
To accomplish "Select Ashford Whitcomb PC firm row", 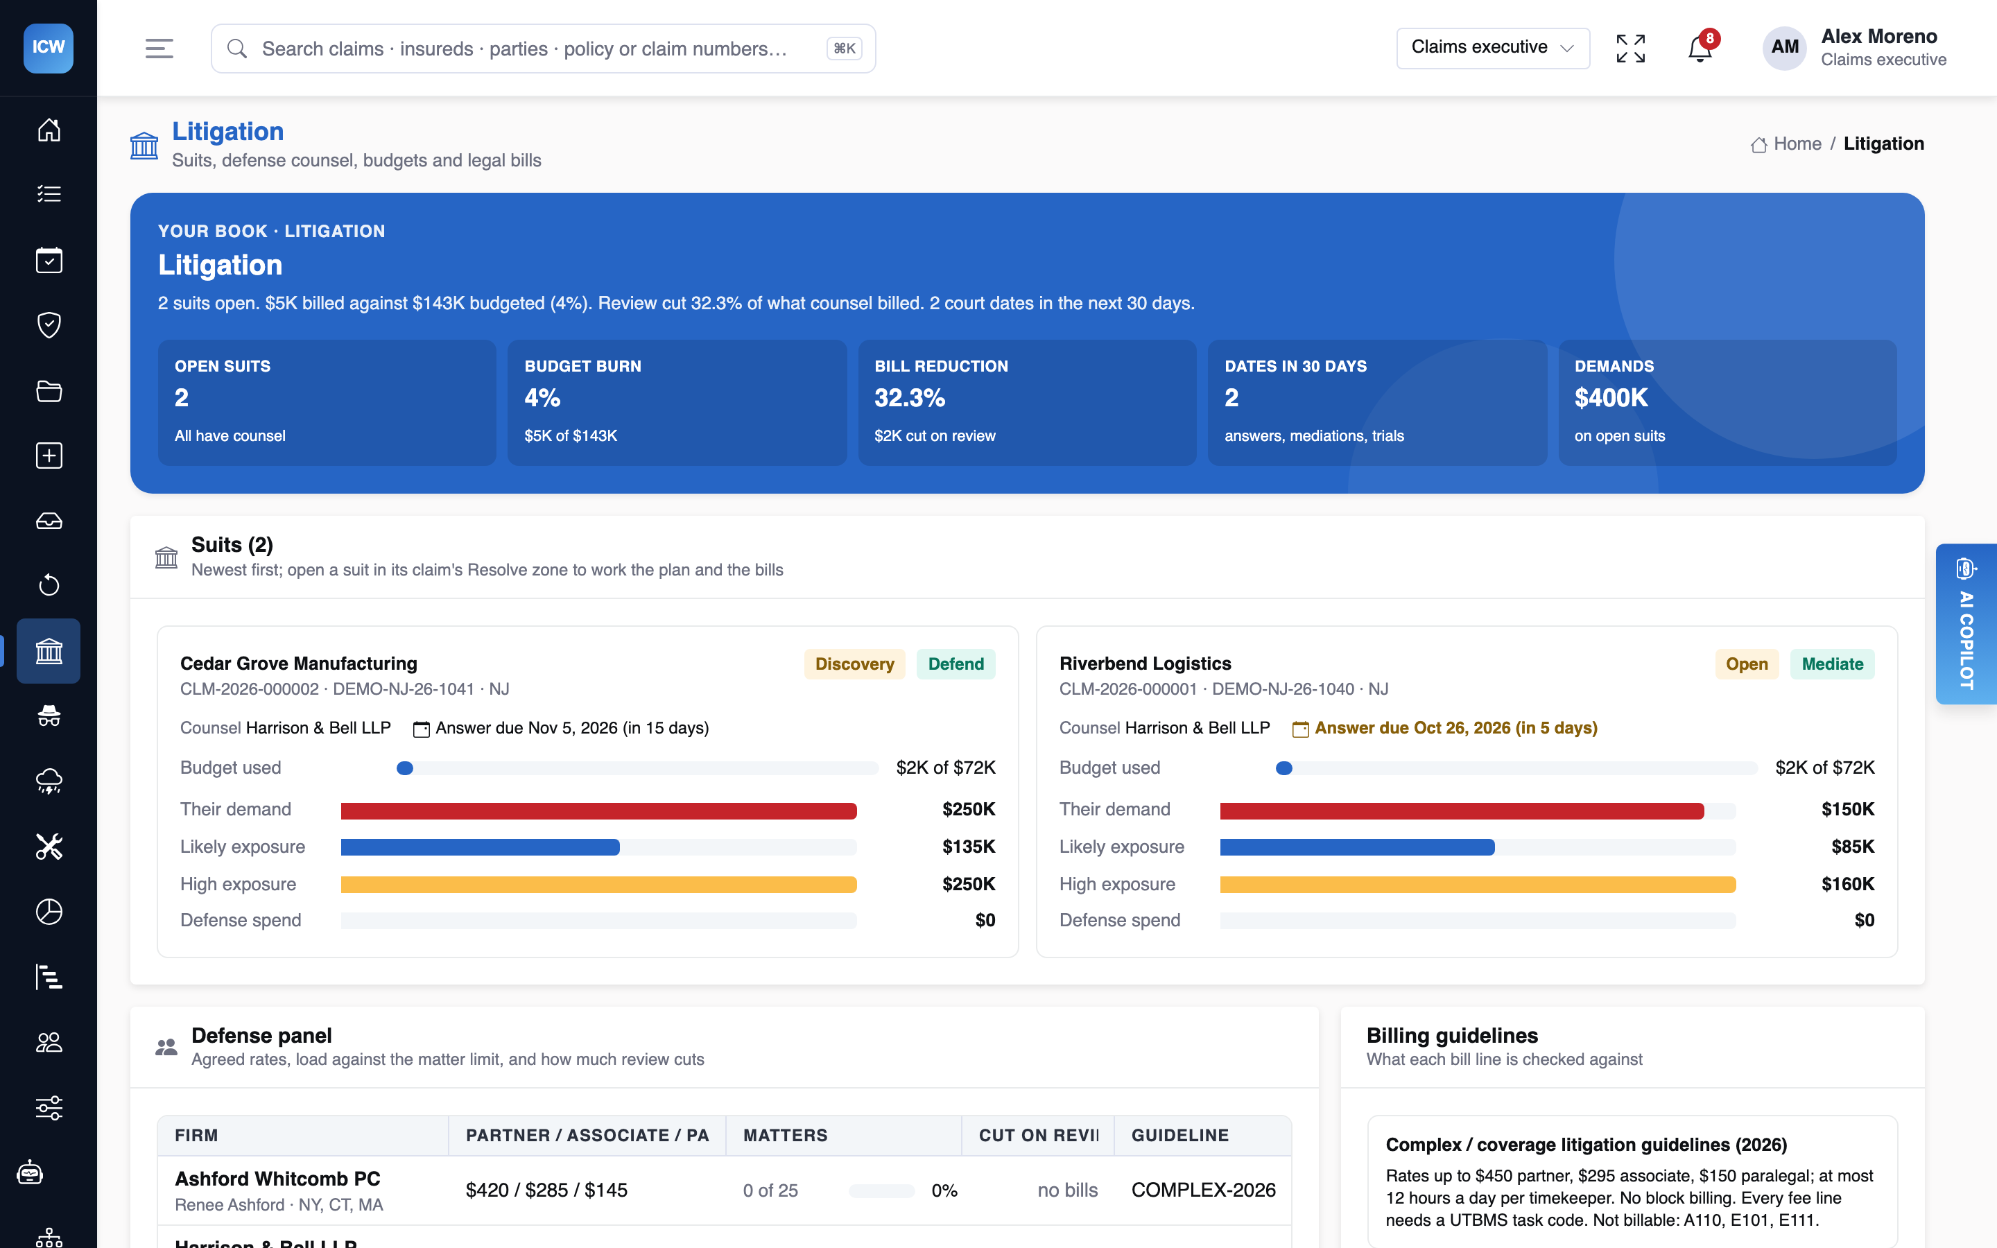I will [725, 1190].
